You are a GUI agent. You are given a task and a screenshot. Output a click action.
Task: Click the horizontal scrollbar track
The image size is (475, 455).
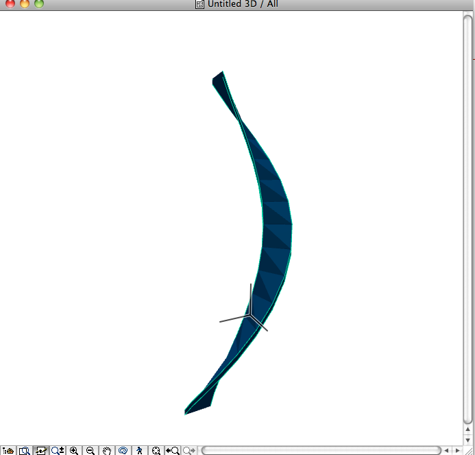point(321,450)
